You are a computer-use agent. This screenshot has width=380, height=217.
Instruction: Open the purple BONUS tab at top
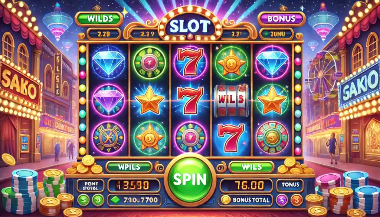(x=281, y=19)
